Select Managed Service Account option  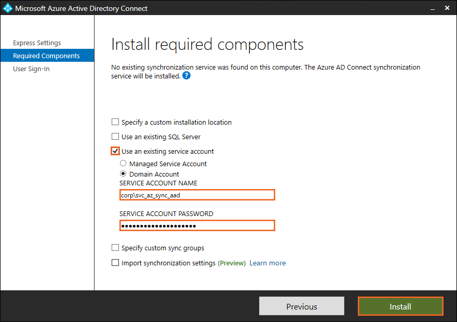click(x=123, y=164)
